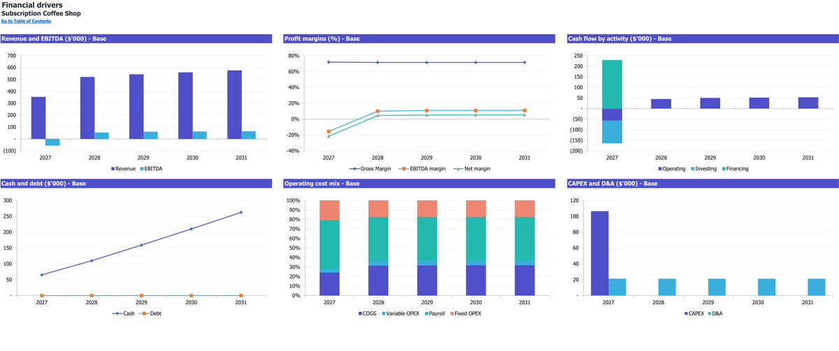The image size is (839, 351).
Task: Select the negative 2027 EBITDA bar
Action: point(52,142)
